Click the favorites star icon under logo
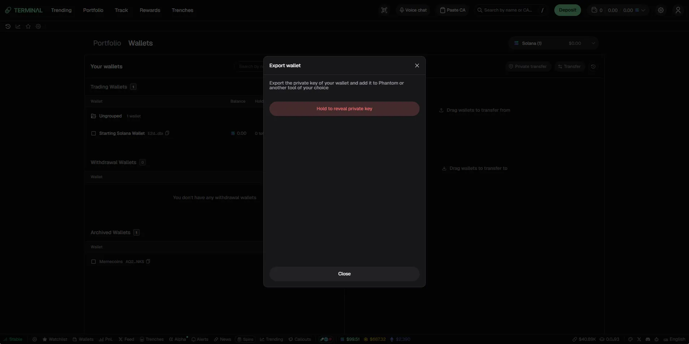689x344 pixels. (x=28, y=26)
